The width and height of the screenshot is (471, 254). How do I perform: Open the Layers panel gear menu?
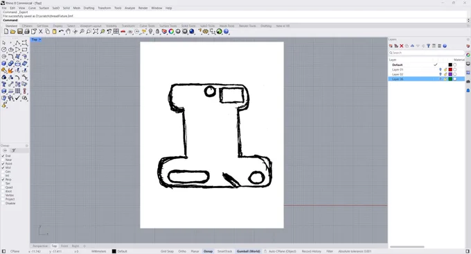pyautogui.click(x=468, y=40)
